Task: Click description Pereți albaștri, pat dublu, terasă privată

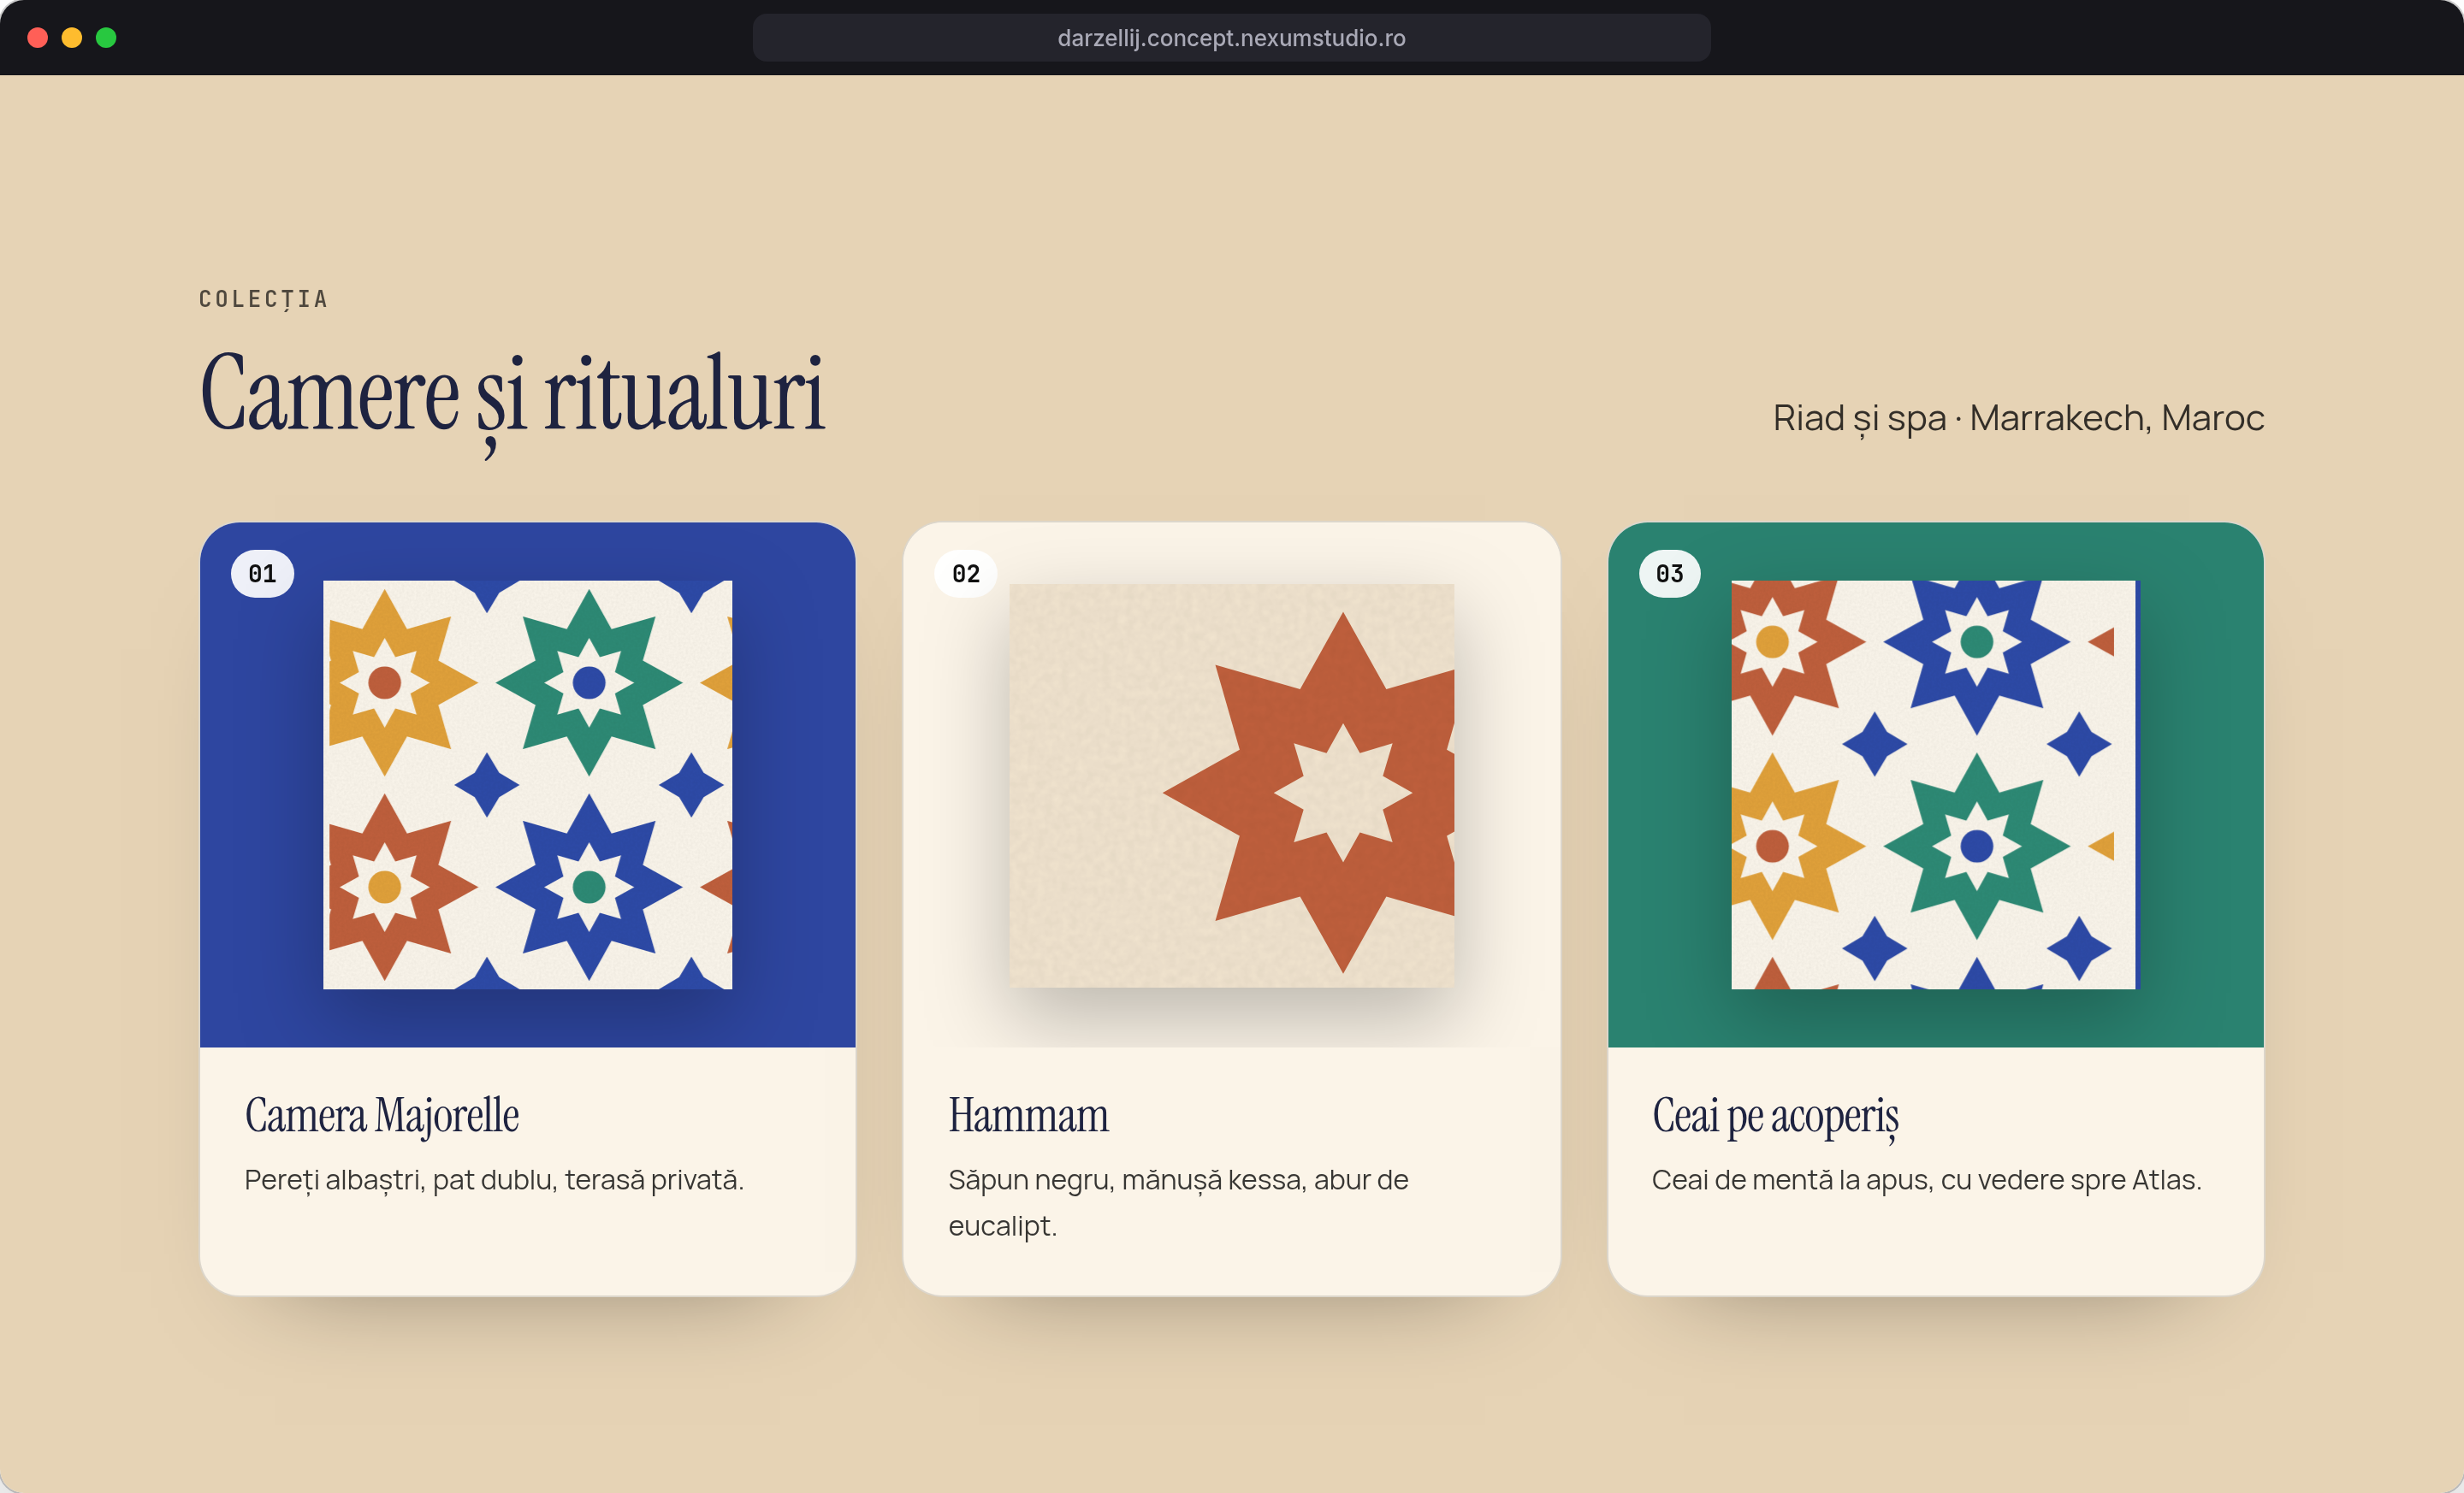Action: (x=494, y=1180)
